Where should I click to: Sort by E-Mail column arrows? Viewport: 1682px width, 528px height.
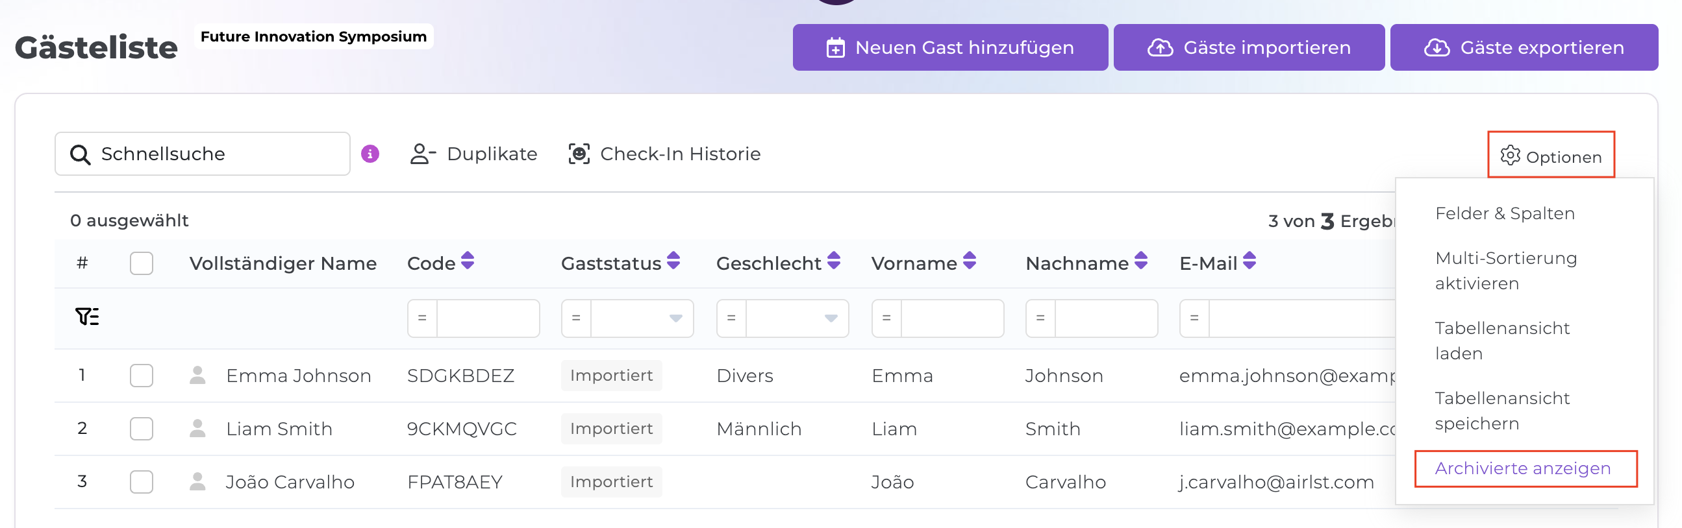tap(1248, 261)
